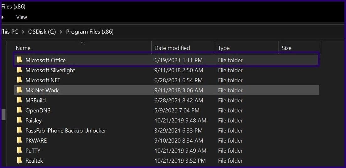Click the Microsoft Silverlight folder icon
Image resolution: width=346 pixels, height=168 pixels.
click(x=20, y=70)
